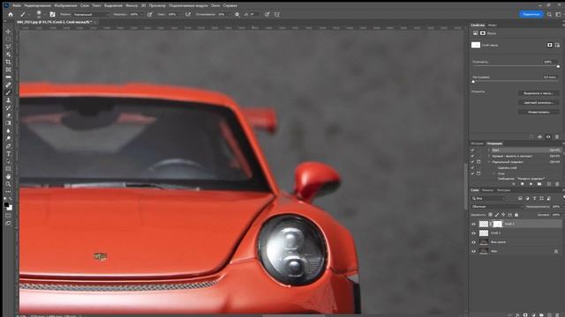Select the Frame tool
The image size is (565, 317).
click(x=8, y=70)
